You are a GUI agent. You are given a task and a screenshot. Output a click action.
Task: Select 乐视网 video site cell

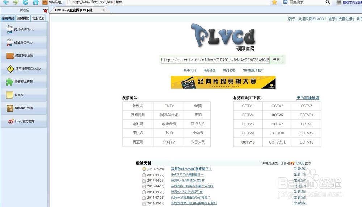coord(138,106)
